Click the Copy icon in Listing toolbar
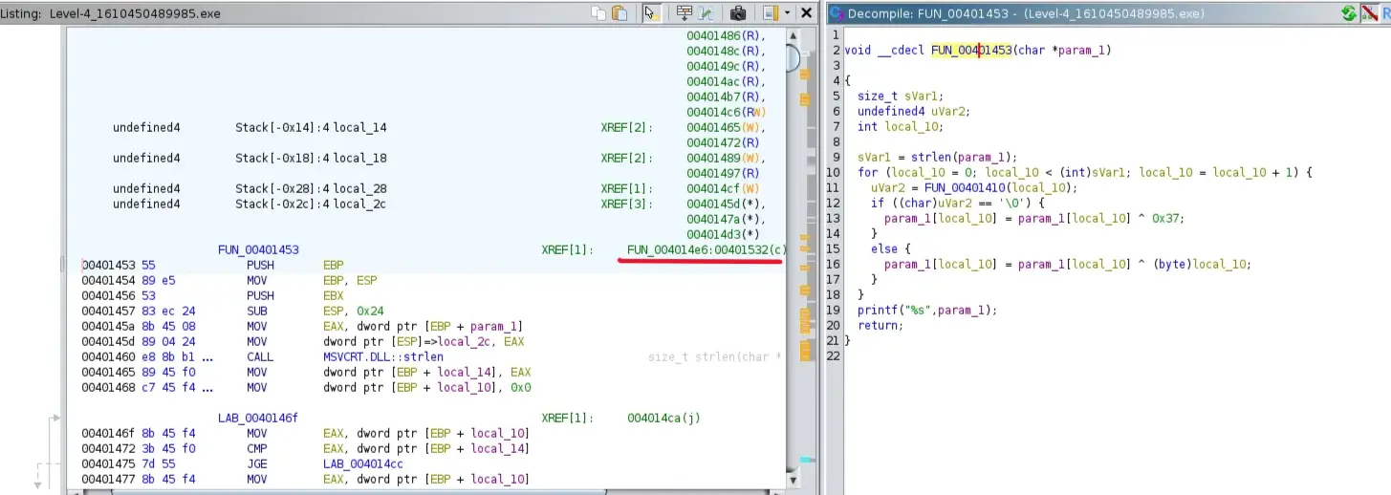The image size is (1391, 495). (598, 13)
